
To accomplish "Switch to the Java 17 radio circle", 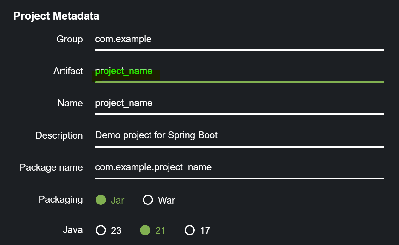I will click(x=190, y=230).
